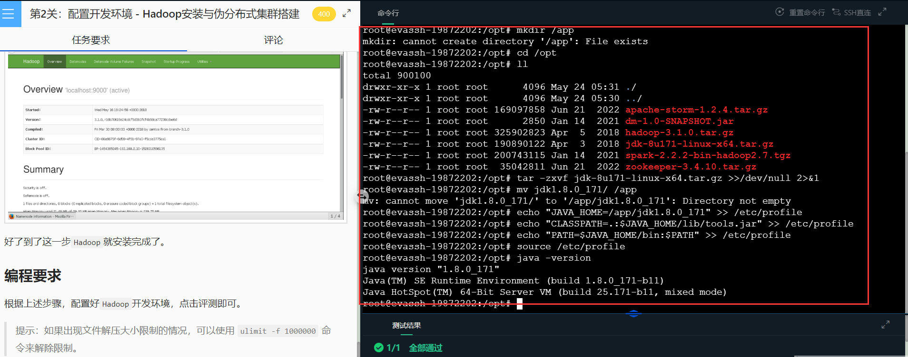
Task: Click Datanode Volume Failures in Hadoop screenshot
Action: click(114, 61)
